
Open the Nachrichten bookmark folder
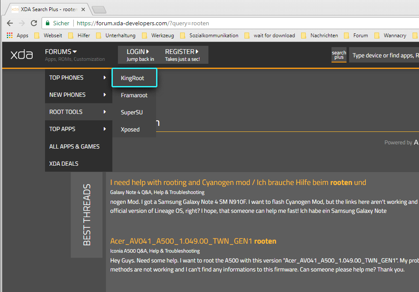tap(320, 36)
